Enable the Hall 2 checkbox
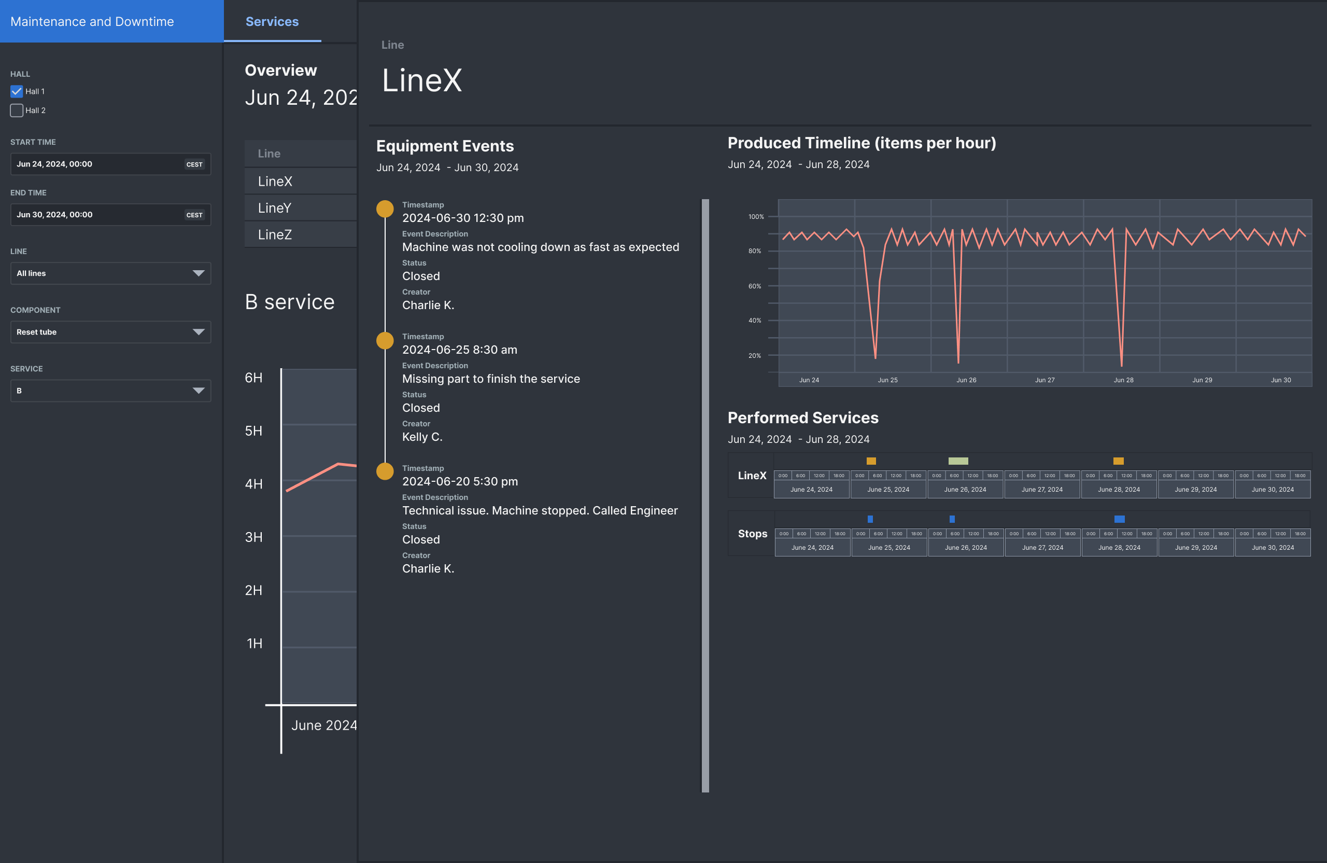 coord(17,110)
